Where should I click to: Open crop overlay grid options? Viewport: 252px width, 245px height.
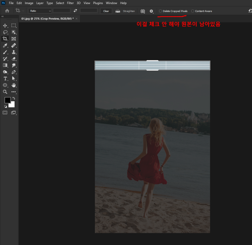143,11
